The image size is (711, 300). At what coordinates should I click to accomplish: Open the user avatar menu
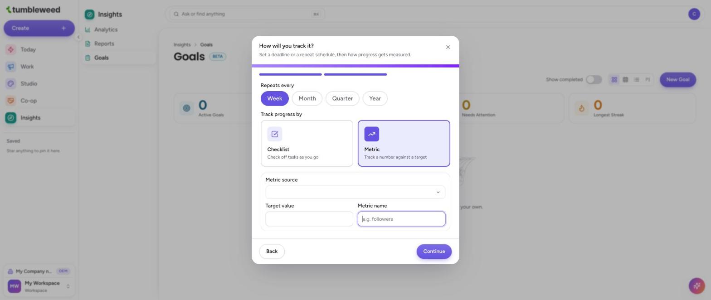click(694, 14)
